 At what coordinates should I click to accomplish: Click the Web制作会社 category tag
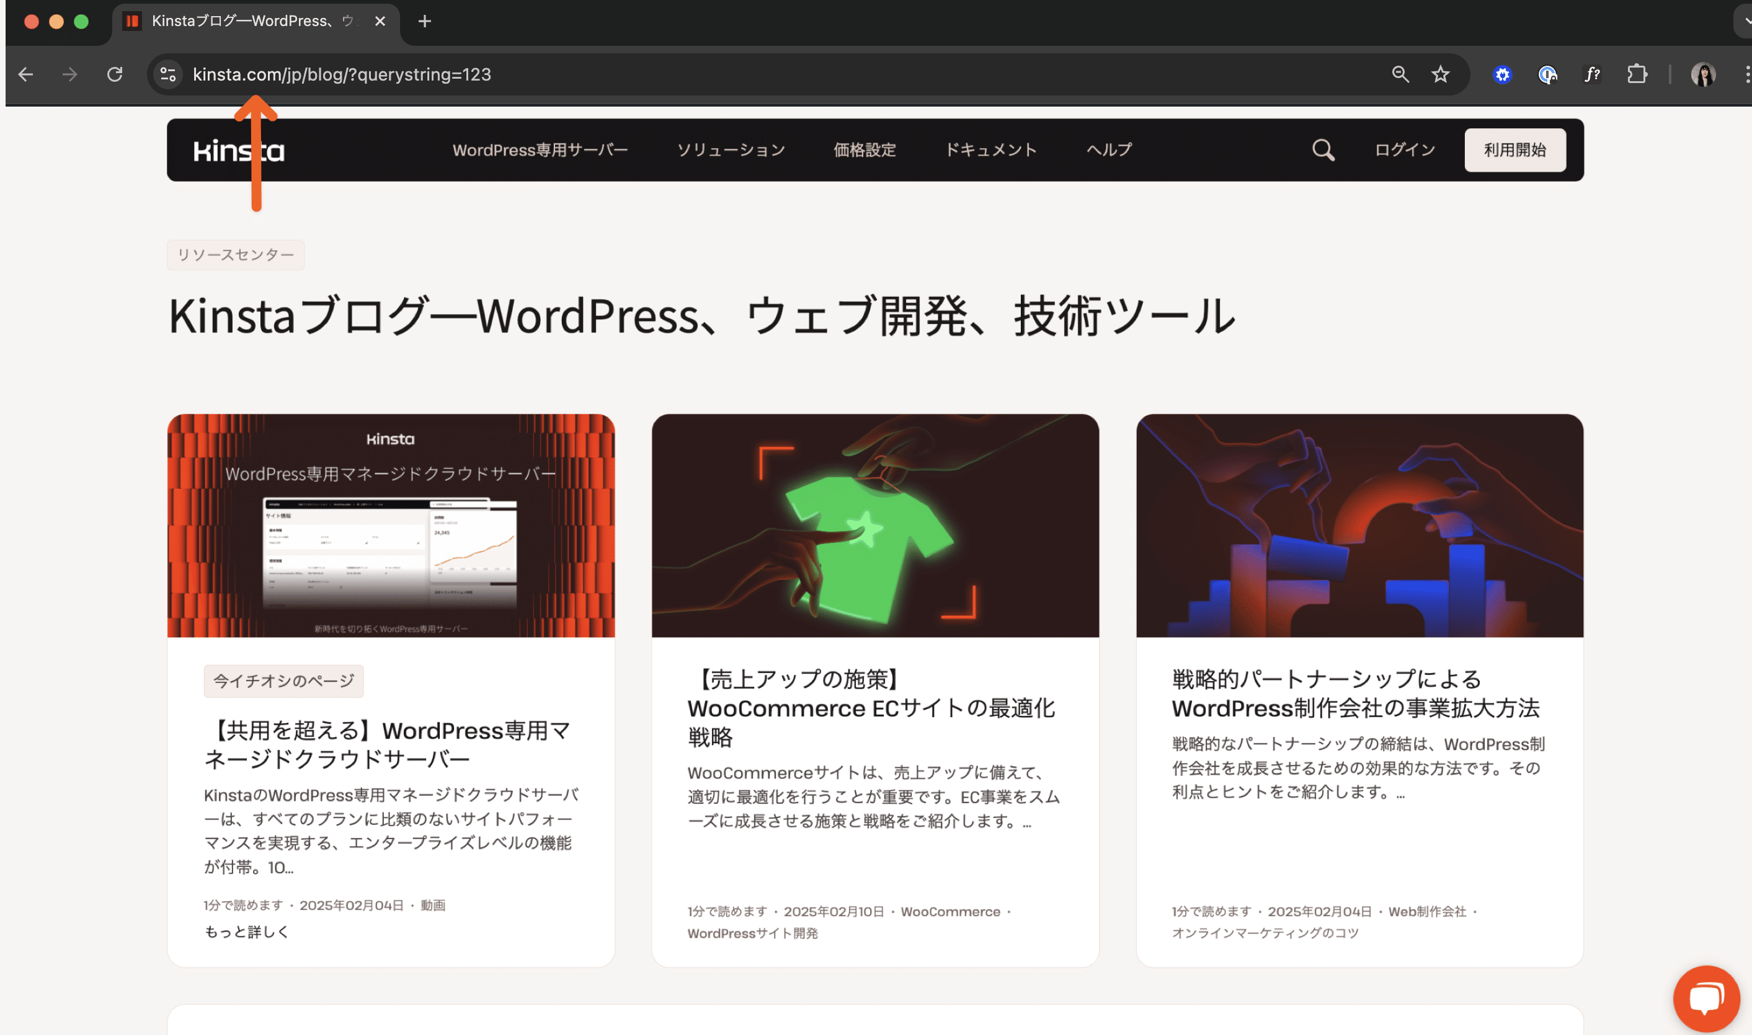coord(1427,912)
